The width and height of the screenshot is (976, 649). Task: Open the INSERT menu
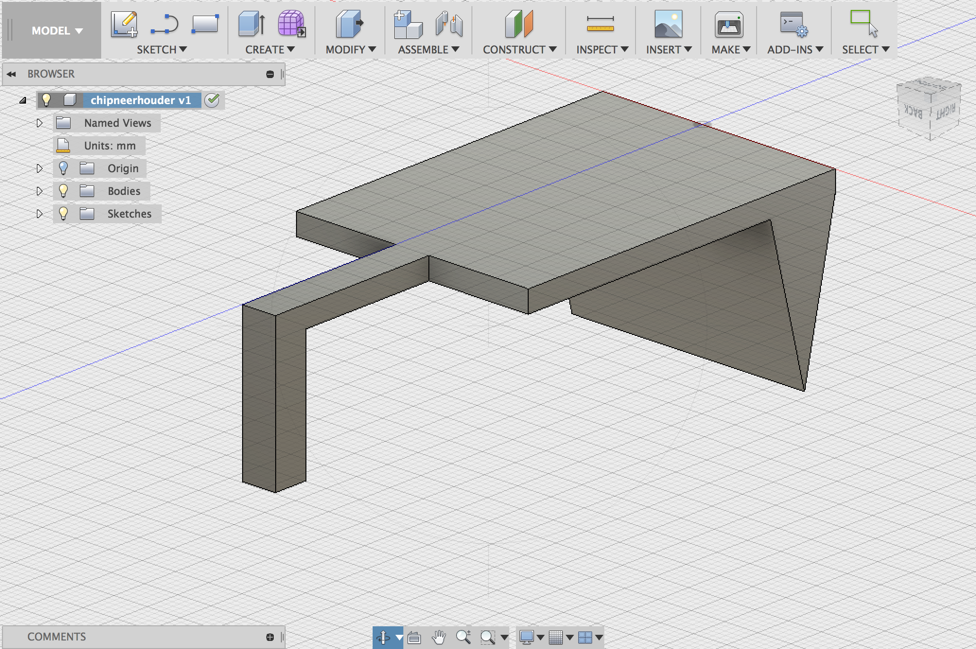[x=669, y=50]
